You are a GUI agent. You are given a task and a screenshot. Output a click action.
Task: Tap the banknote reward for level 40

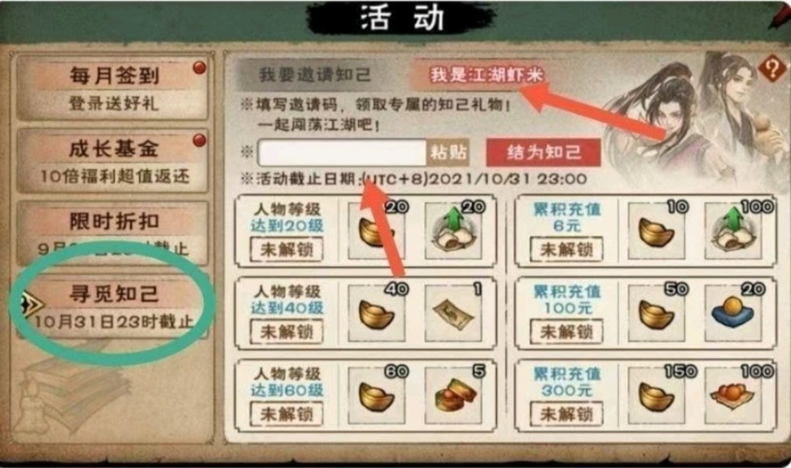pos(453,314)
